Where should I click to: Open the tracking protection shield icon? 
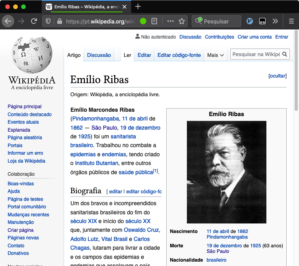48,21
